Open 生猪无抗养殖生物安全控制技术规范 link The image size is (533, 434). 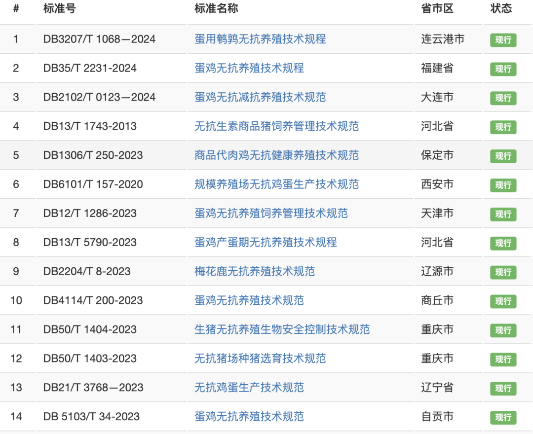click(x=282, y=329)
